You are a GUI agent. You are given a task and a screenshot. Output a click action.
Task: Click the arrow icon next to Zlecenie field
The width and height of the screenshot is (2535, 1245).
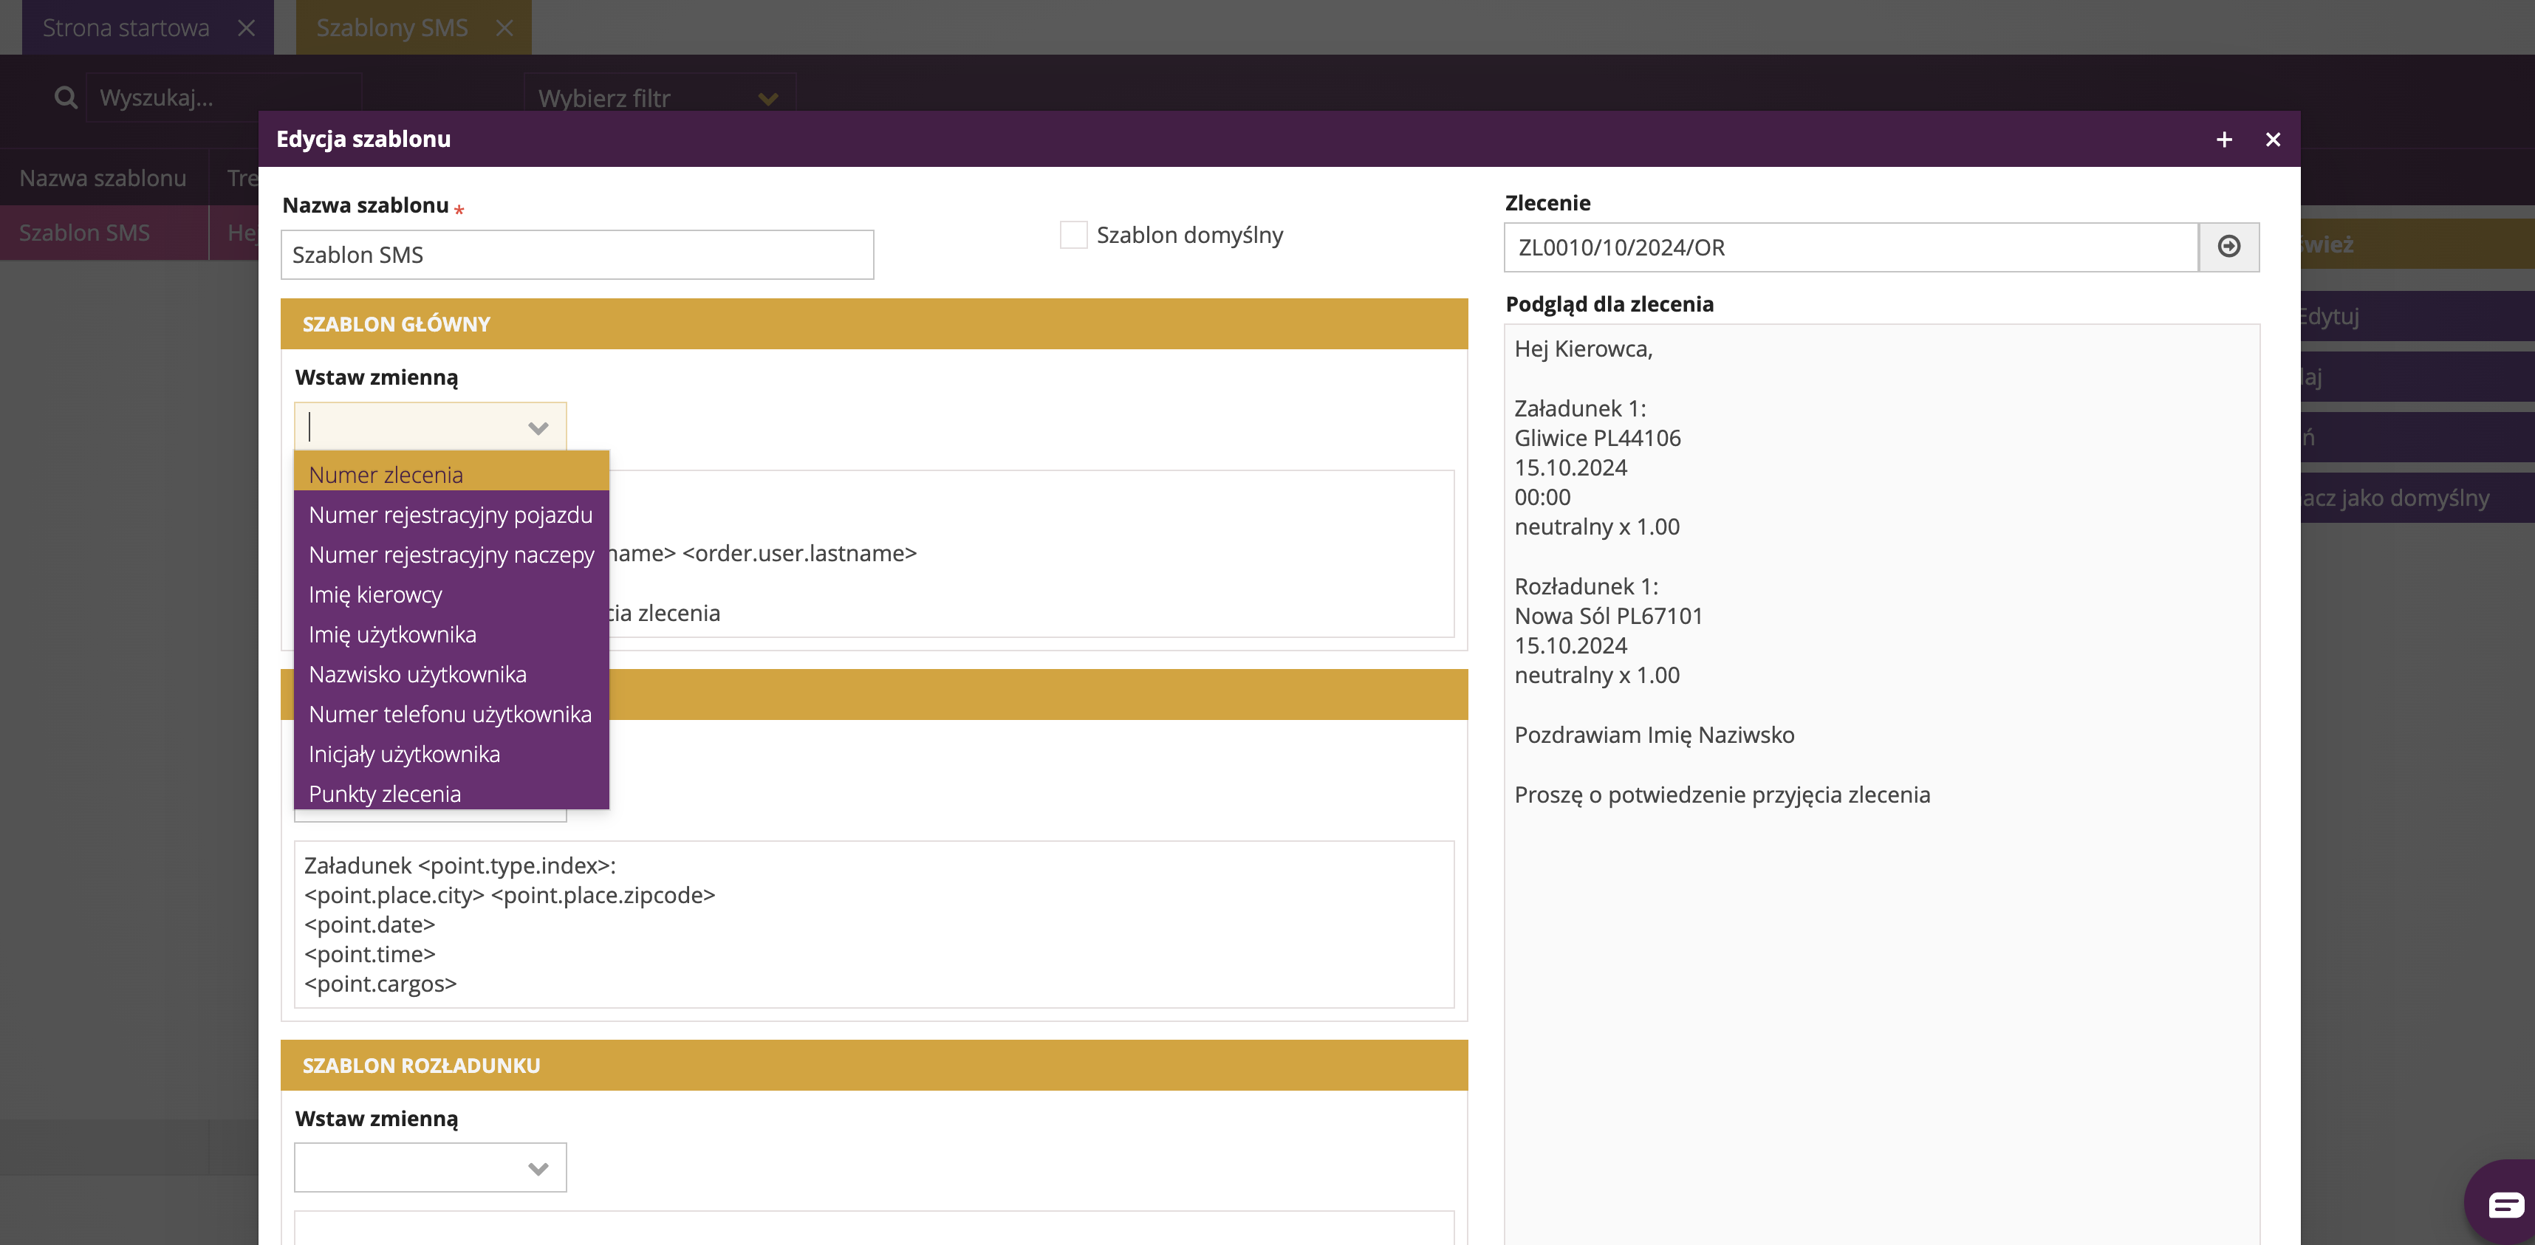2228,246
